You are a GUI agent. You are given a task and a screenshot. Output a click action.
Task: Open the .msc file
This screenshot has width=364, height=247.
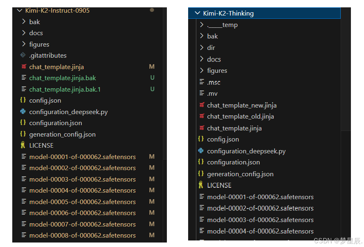pos(213,83)
